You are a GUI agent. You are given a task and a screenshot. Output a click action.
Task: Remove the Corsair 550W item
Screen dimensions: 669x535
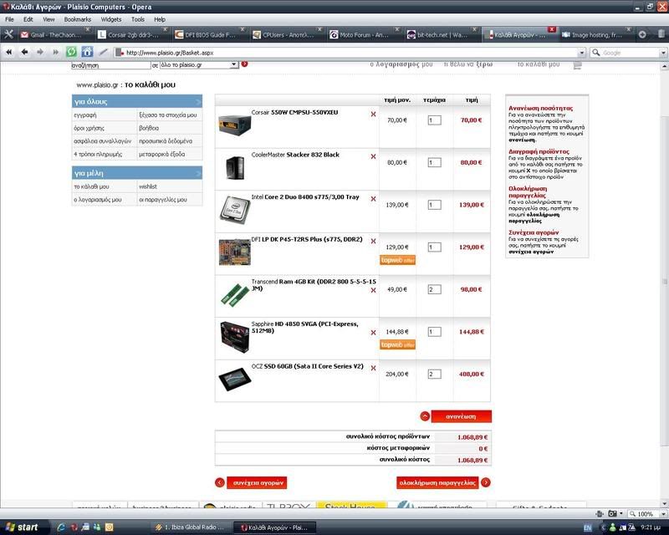point(373,114)
